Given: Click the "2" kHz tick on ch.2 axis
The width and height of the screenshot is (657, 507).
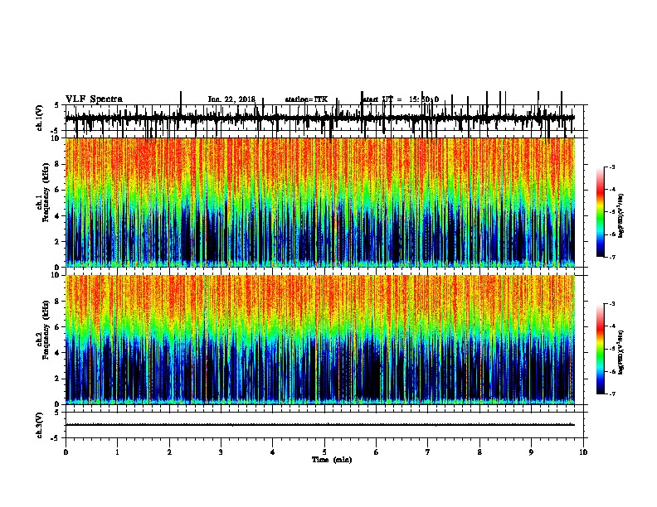Looking at the screenshot, I should pyautogui.click(x=58, y=379).
